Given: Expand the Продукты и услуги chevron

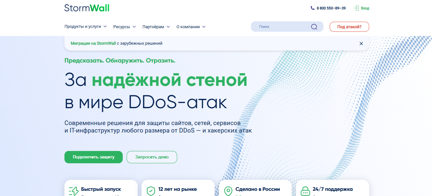Looking at the screenshot, I should tap(105, 27).
